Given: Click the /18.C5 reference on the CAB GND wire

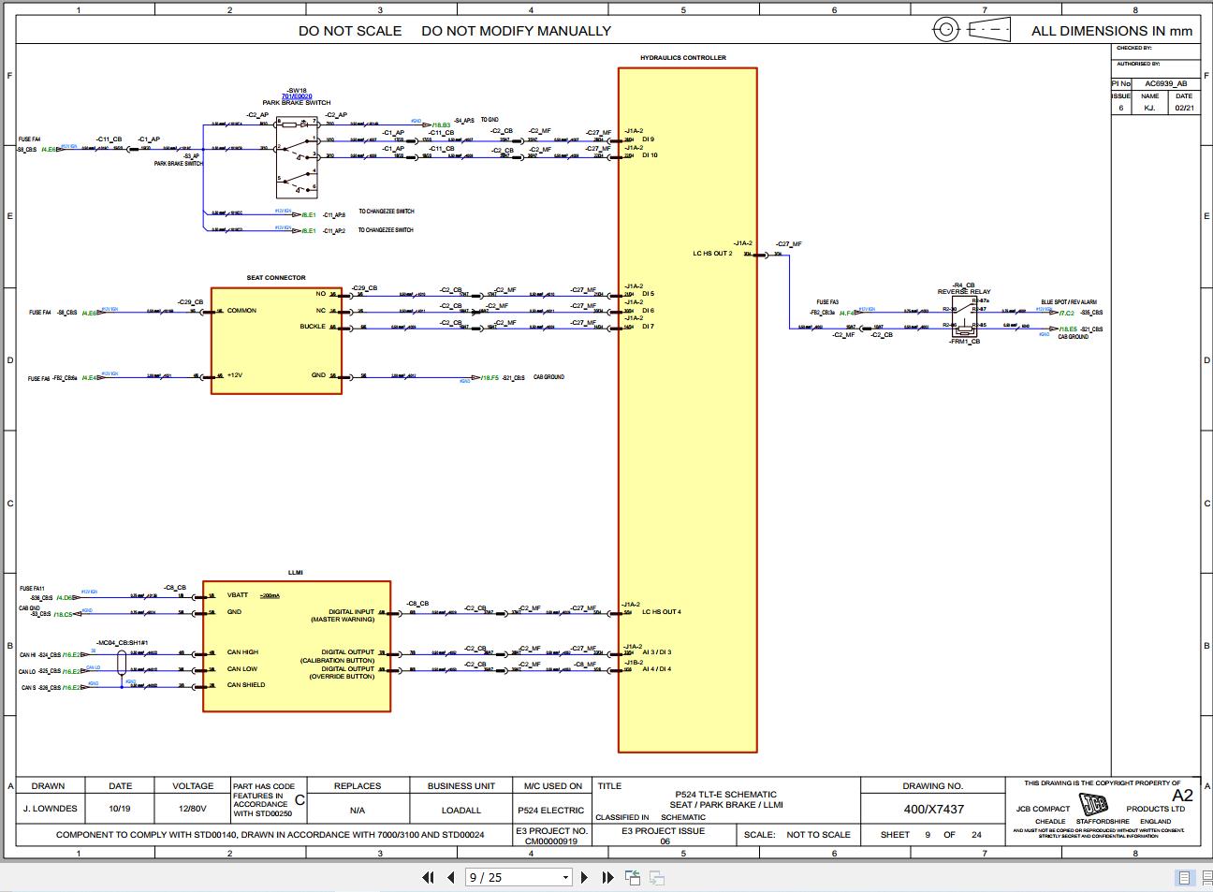Looking at the screenshot, I should [x=62, y=613].
